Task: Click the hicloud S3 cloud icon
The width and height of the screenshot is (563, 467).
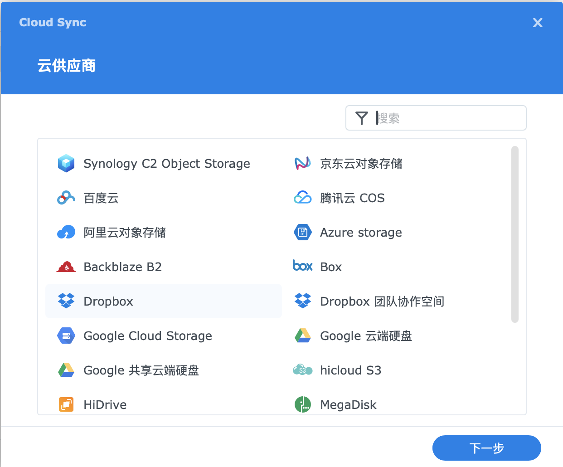Action: [303, 370]
